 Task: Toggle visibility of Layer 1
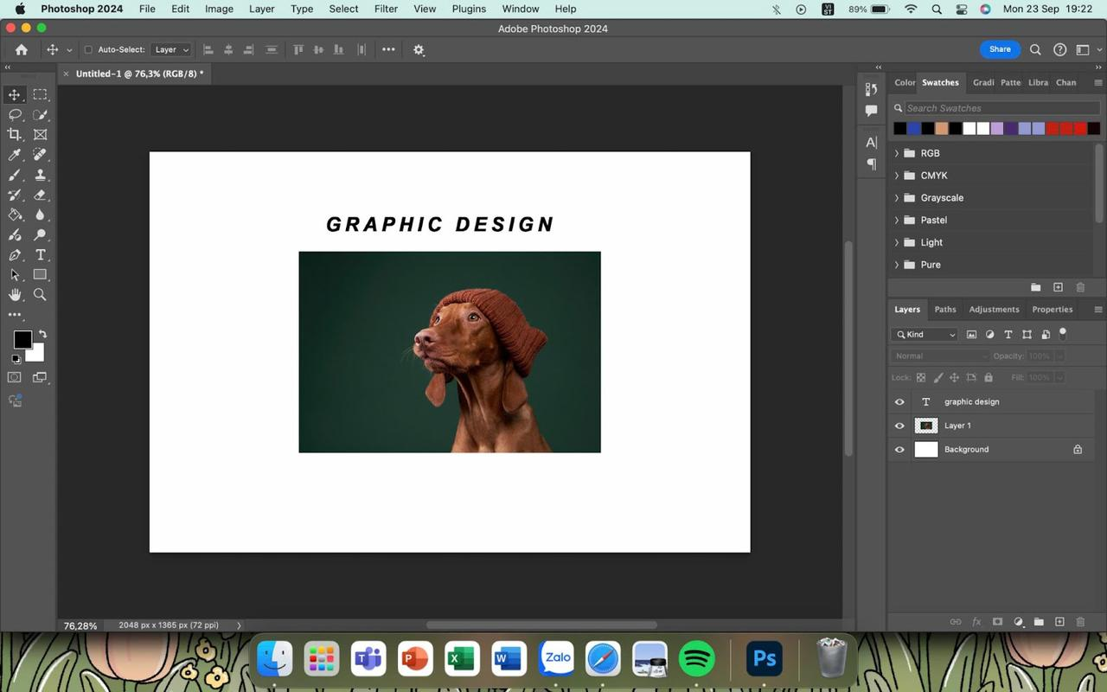click(899, 425)
